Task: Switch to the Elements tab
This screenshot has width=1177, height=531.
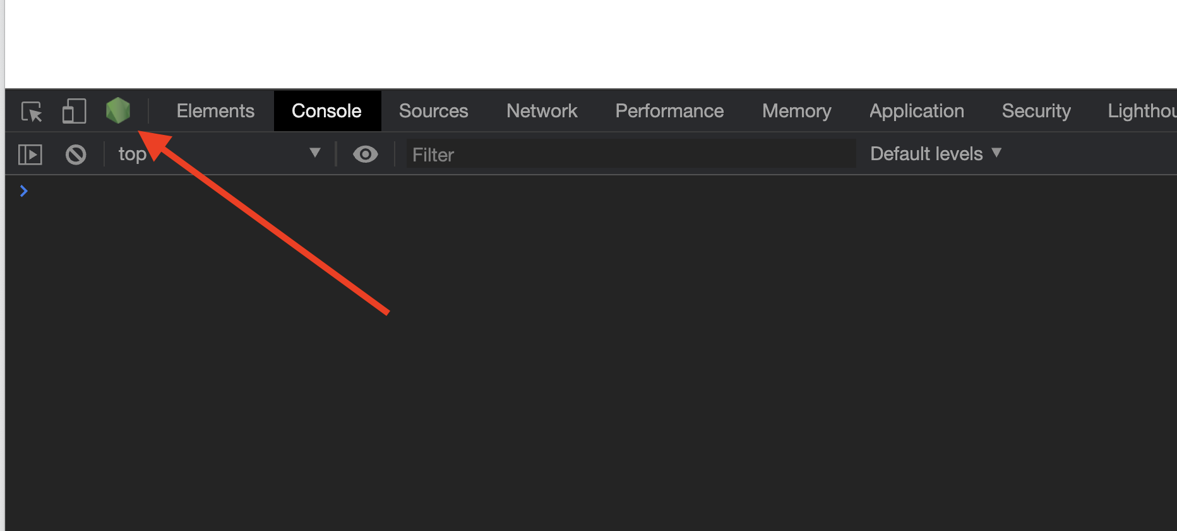Action: tap(215, 111)
